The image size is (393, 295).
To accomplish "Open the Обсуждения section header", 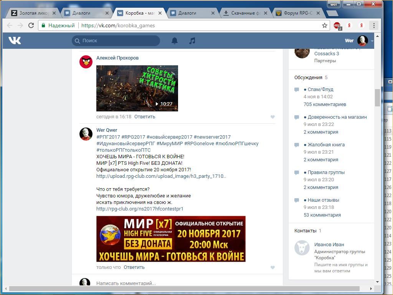I will [x=308, y=78].
